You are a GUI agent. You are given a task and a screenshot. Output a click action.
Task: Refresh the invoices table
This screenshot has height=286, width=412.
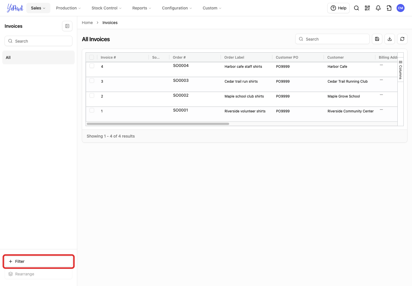point(402,39)
